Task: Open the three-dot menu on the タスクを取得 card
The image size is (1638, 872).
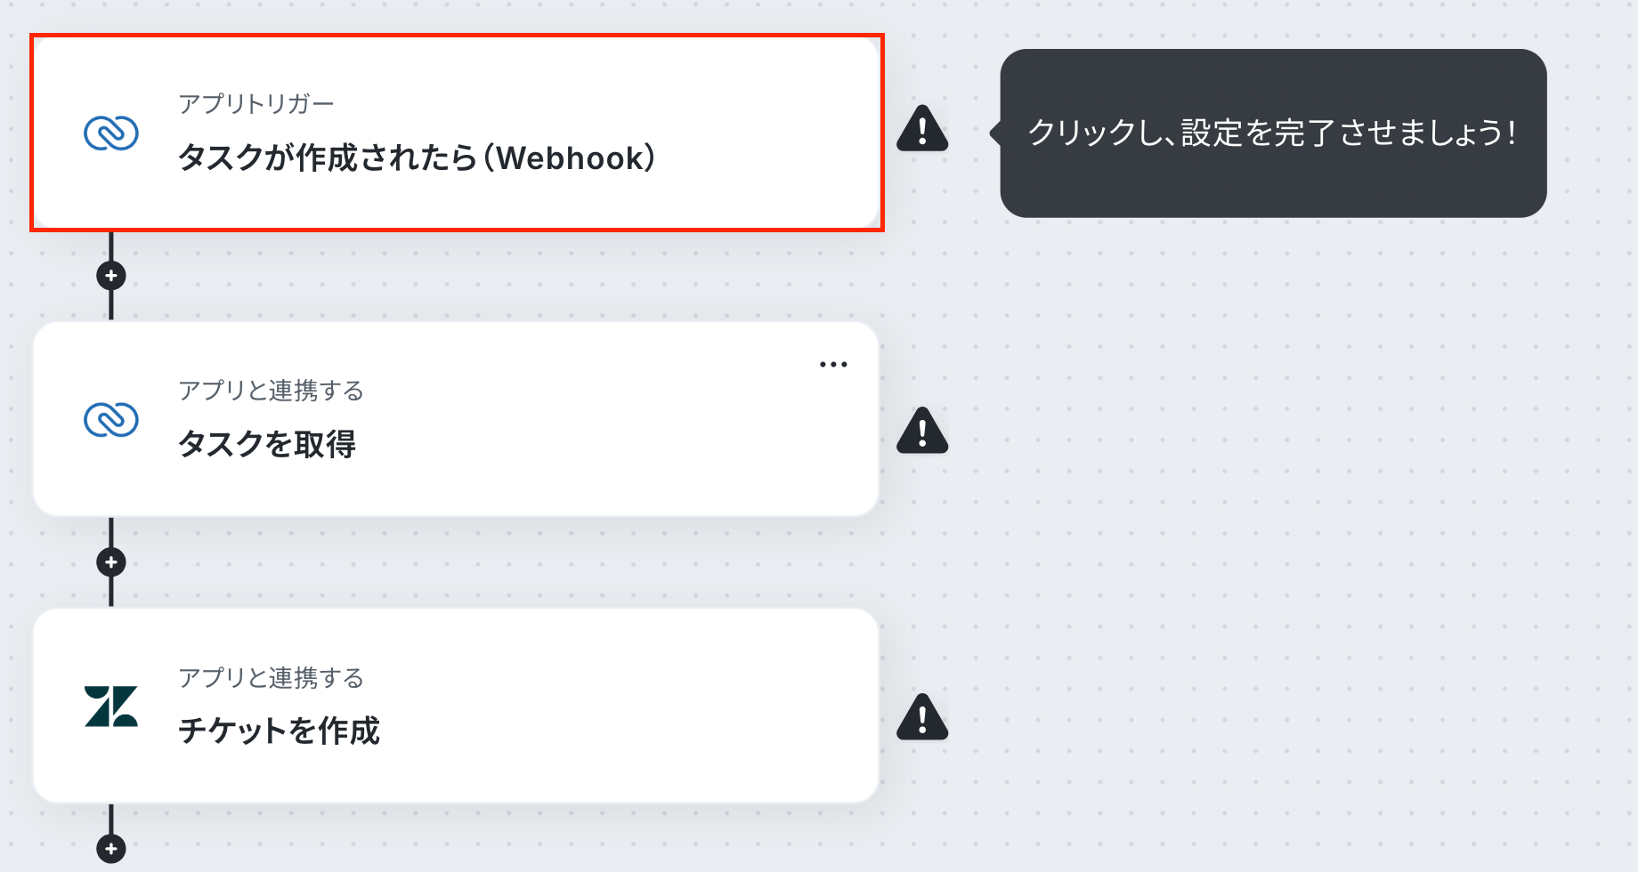Action: coord(833,365)
